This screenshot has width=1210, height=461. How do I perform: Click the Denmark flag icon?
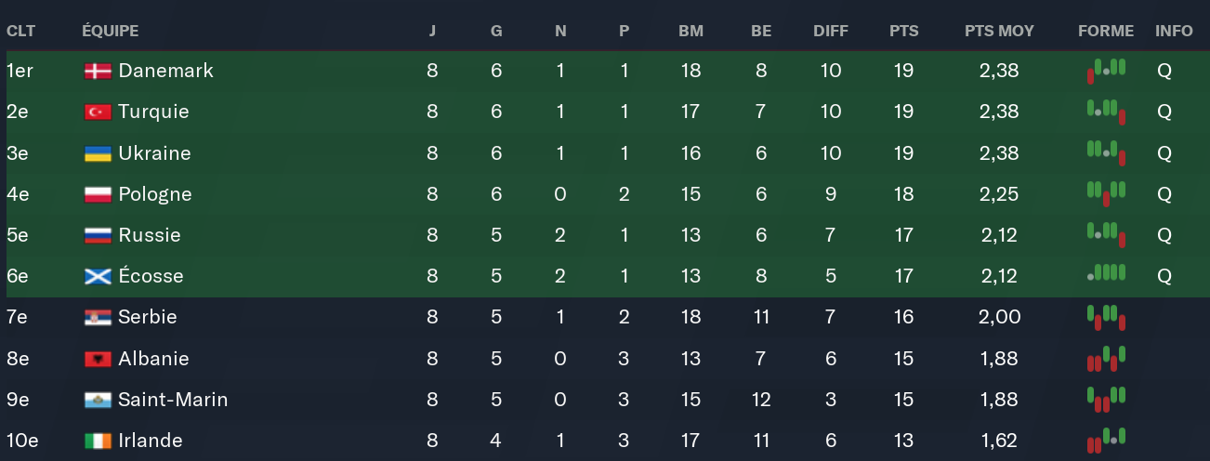pos(98,71)
